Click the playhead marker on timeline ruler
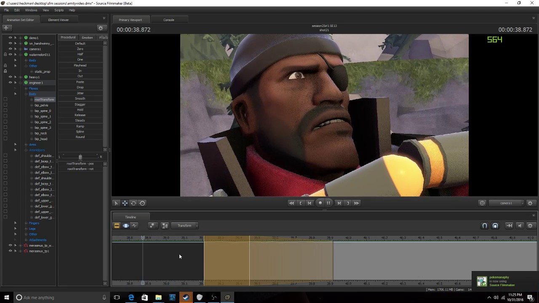Viewport: 539px width, 303px height. tap(143, 238)
